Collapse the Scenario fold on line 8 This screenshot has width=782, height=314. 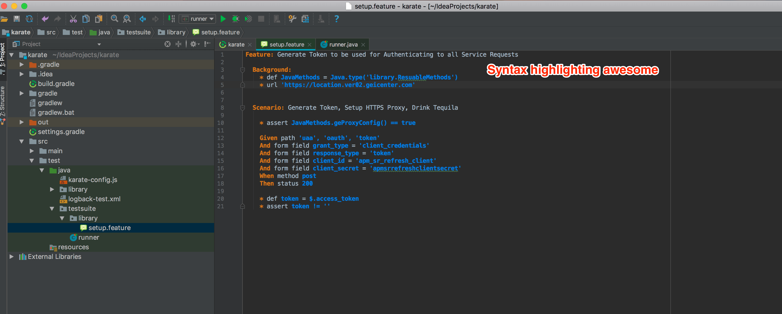(242, 107)
